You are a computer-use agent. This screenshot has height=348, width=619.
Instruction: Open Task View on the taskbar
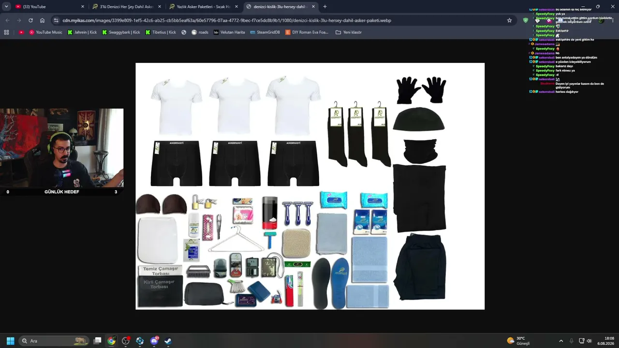(x=97, y=341)
